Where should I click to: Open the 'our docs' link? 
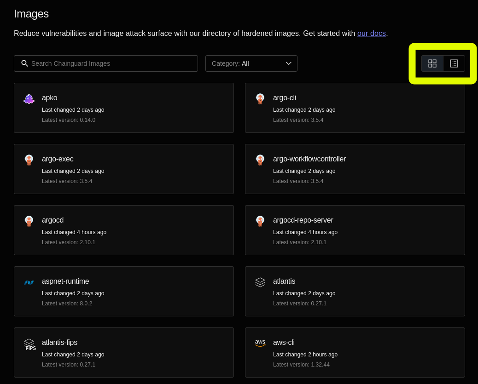[x=371, y=33]
